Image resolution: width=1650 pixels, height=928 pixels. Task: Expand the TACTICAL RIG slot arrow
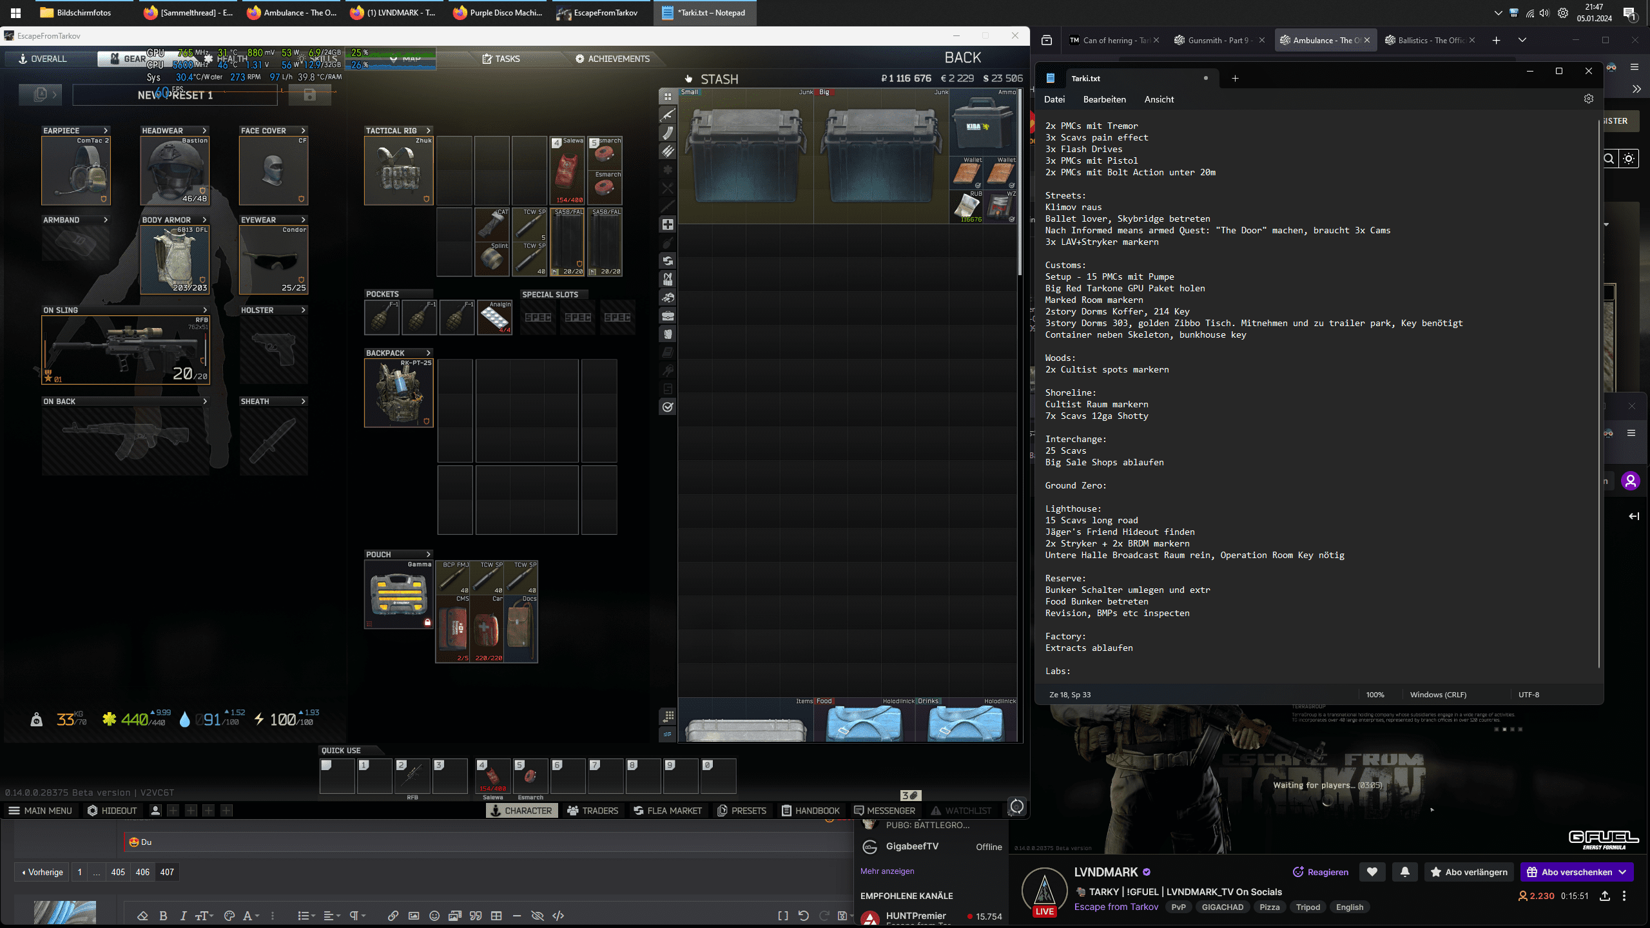tap(428, 131)
